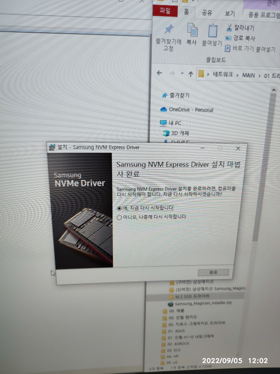Select '04. HP' folder
Image resolution: width=280 pixels, height=374 pixels.
pyautogui.click(x=169, y=356)
